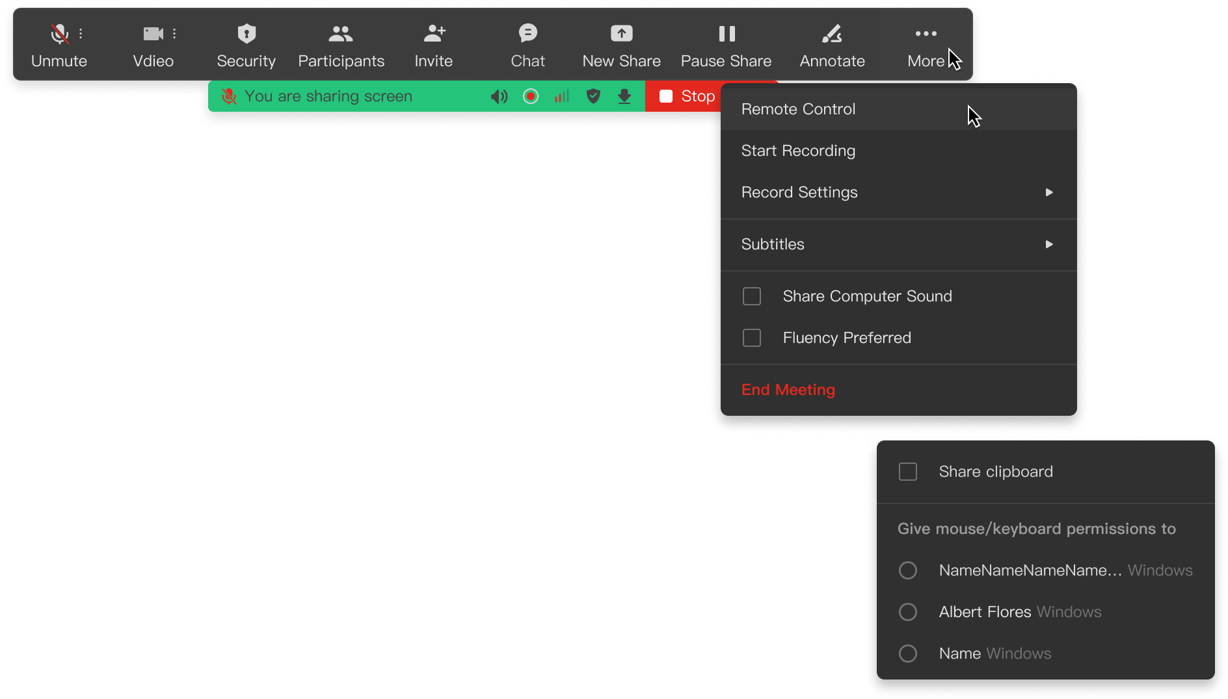Open the Security shield icon
The width and height of the screenshot is (1228, 699).
(247, 34)
